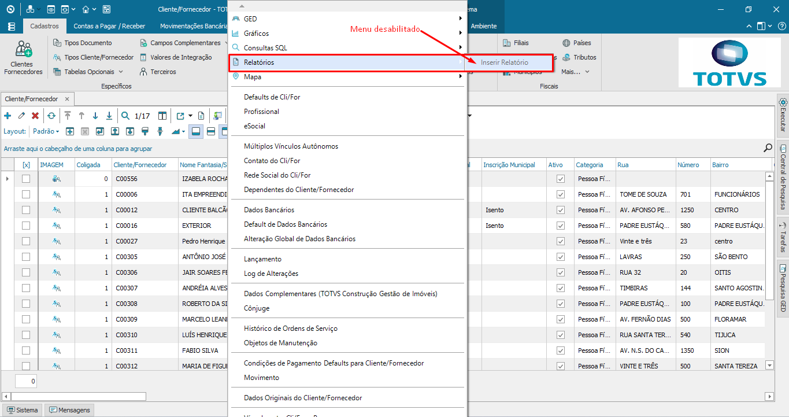Click the add new record plus icon
Image resolution: width=789 pixels, height=417 pixels.
8,116
